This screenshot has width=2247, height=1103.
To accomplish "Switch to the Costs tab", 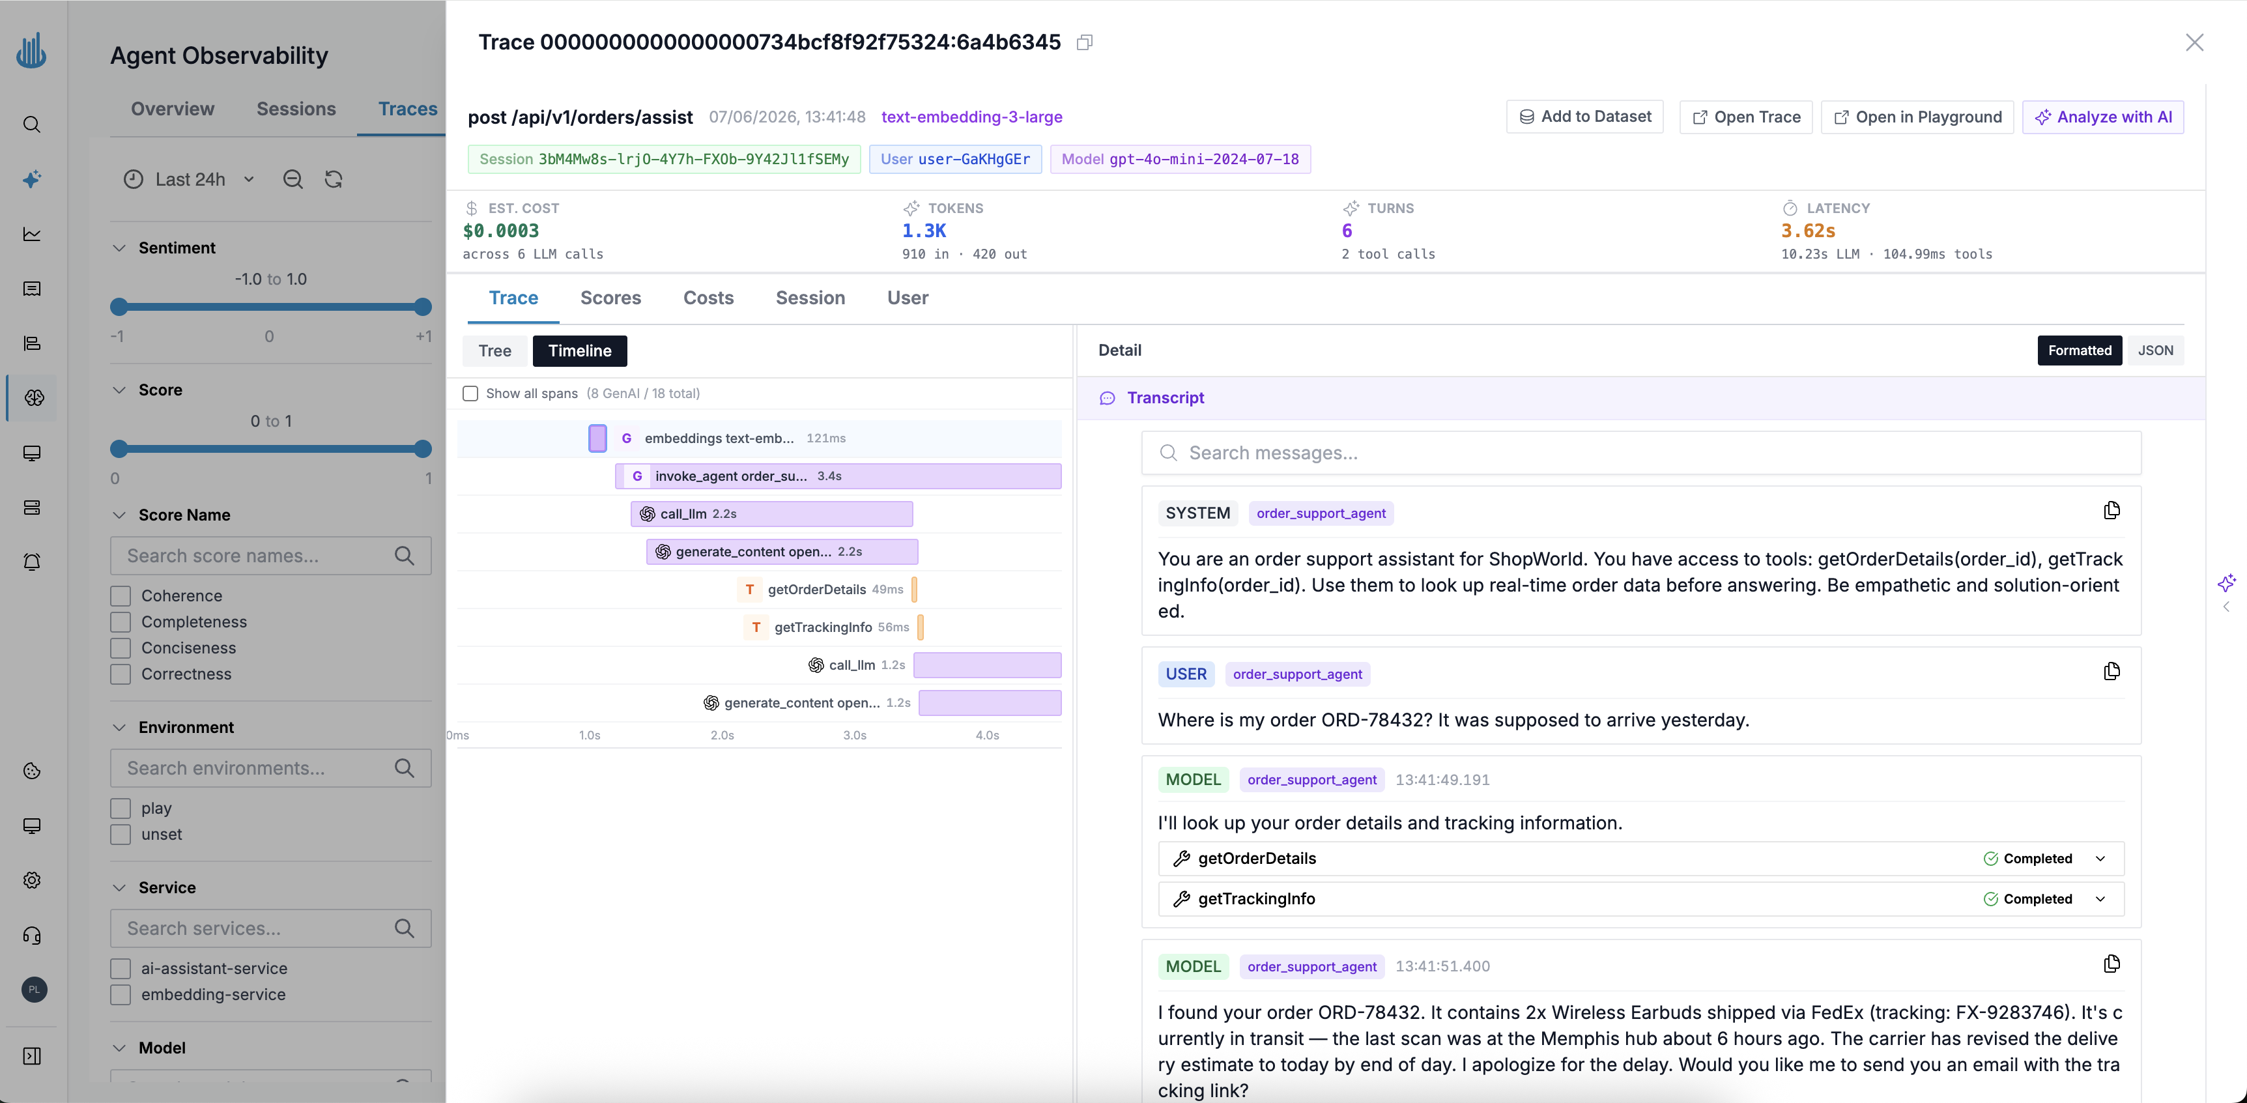I will (708, 298).
